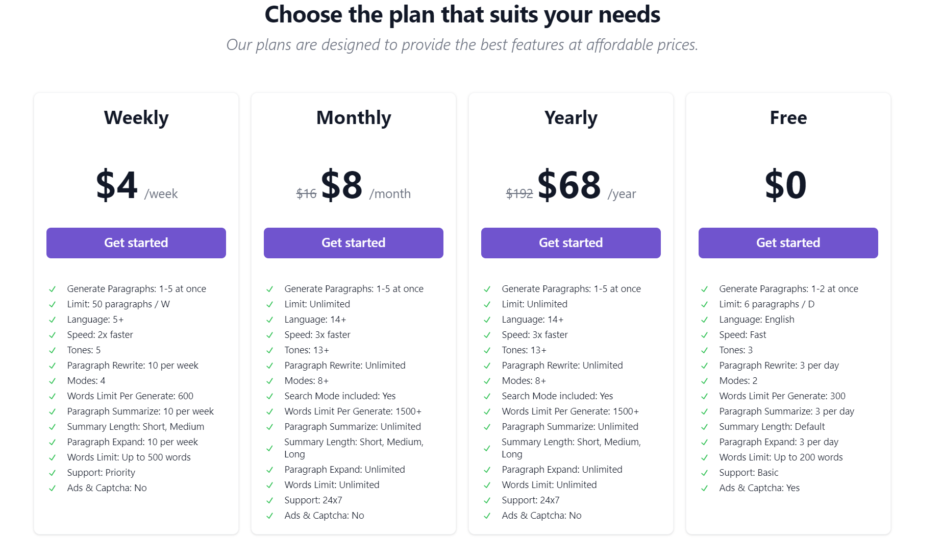Click the Free plan $0 price
942x559 pixels.
point(786,185)
